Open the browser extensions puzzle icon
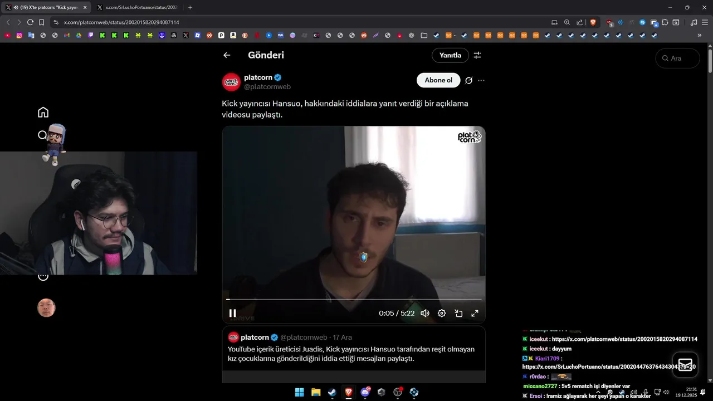 point(665,22)
